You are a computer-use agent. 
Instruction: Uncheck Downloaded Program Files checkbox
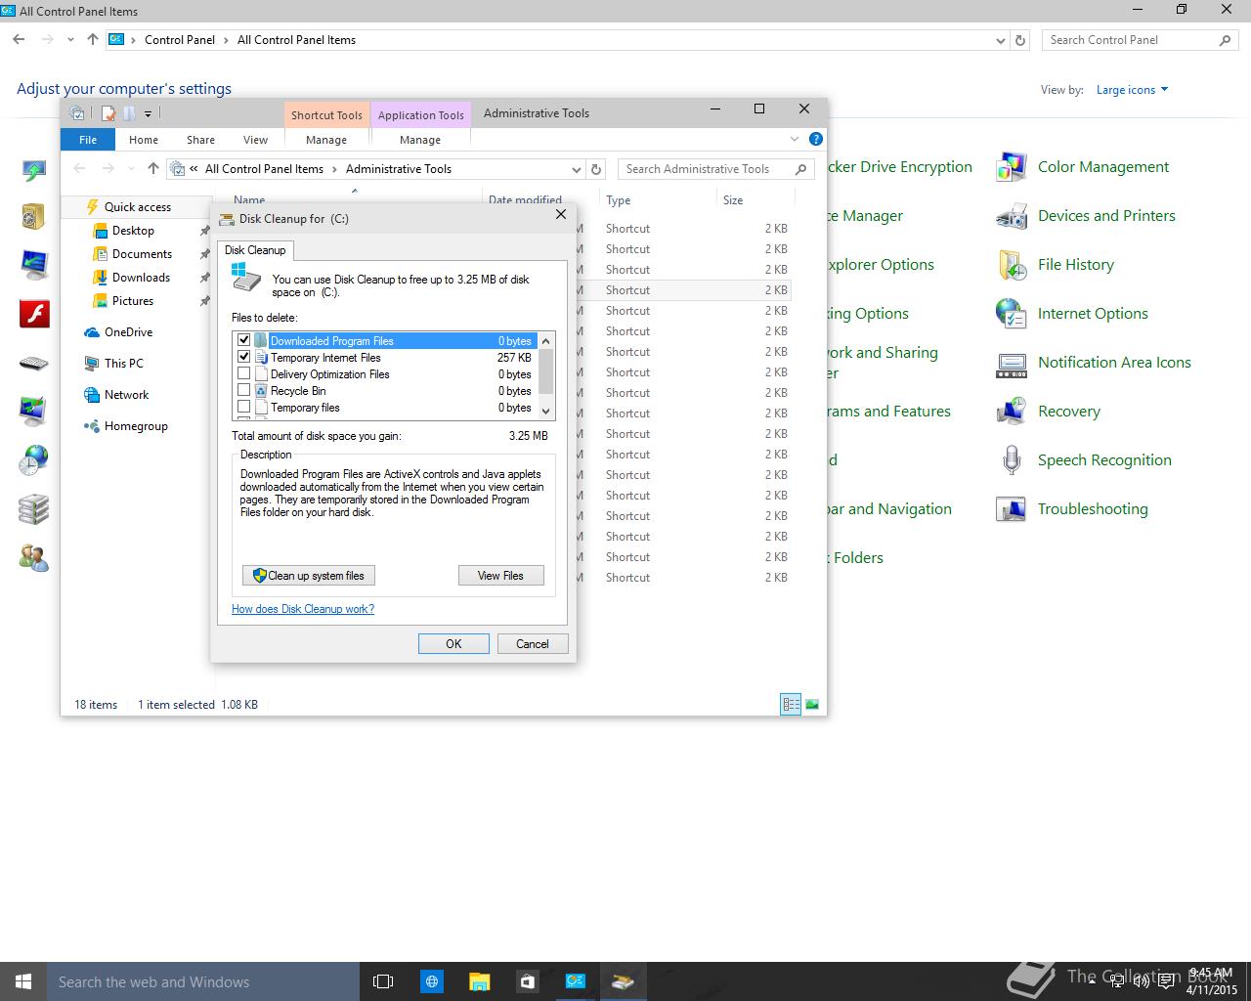pyautogui.click(x=244, y=340)
